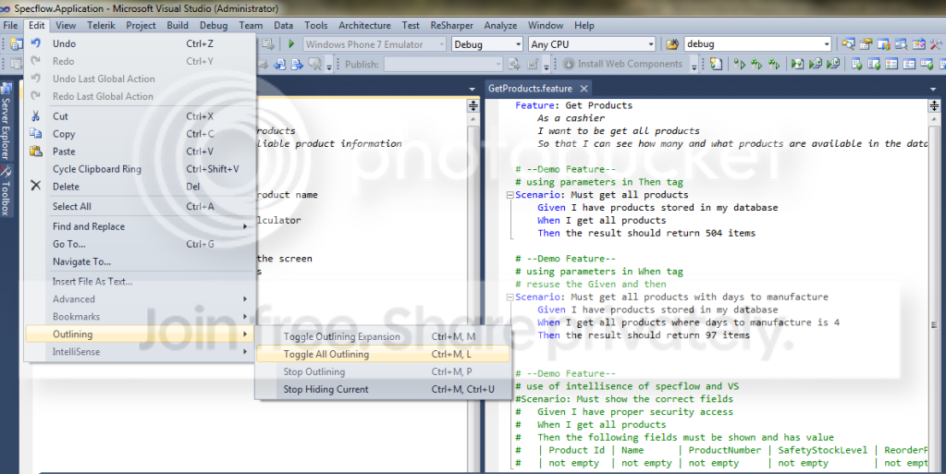The image size is (946, 474).
Task: Select Cycle Clipboard Ring menu entry
Action: click(141, 169)
